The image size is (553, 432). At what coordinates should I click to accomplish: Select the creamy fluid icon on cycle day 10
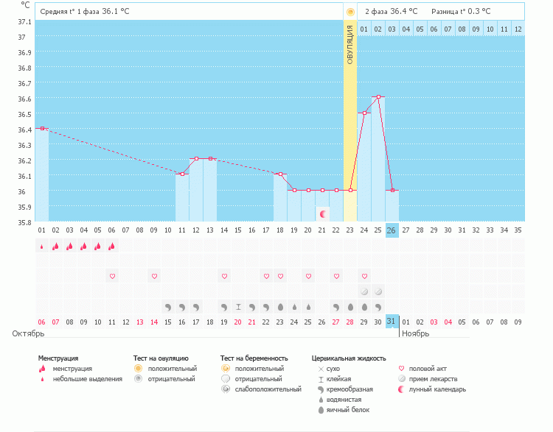(x=168, y=306)
